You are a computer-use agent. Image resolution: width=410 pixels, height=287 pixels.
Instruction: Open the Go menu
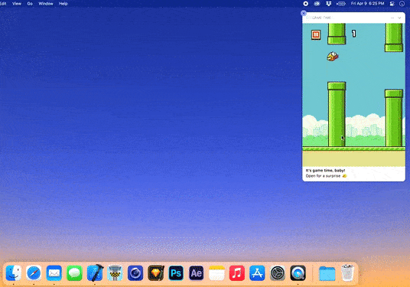30,4
